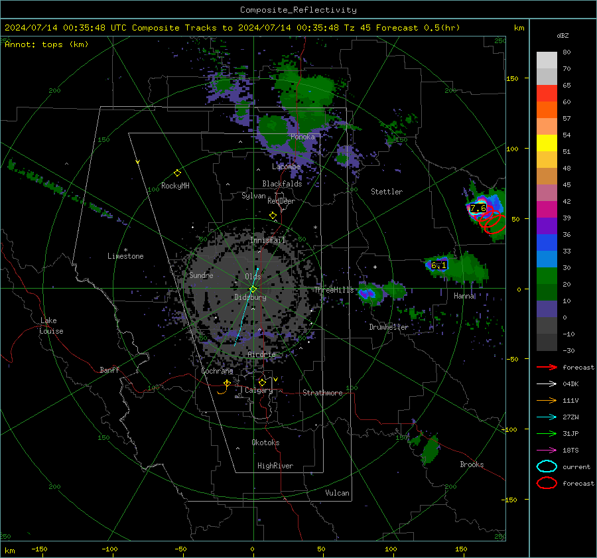This screenshot has height=558, width=597.
Task: Click the Lake Louise label
Action: (x=52, y=326)
